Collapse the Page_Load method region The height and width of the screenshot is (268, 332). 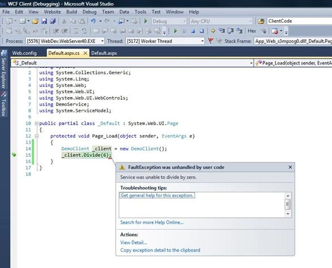(37, 136)
